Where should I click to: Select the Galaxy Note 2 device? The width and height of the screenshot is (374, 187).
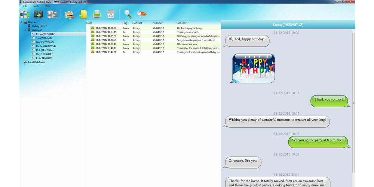pos(39,26)
